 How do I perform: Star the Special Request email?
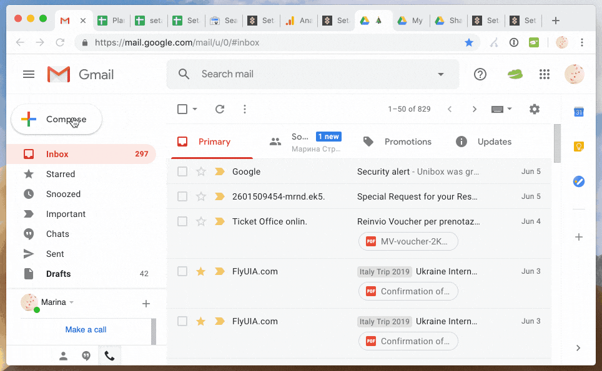201,196
